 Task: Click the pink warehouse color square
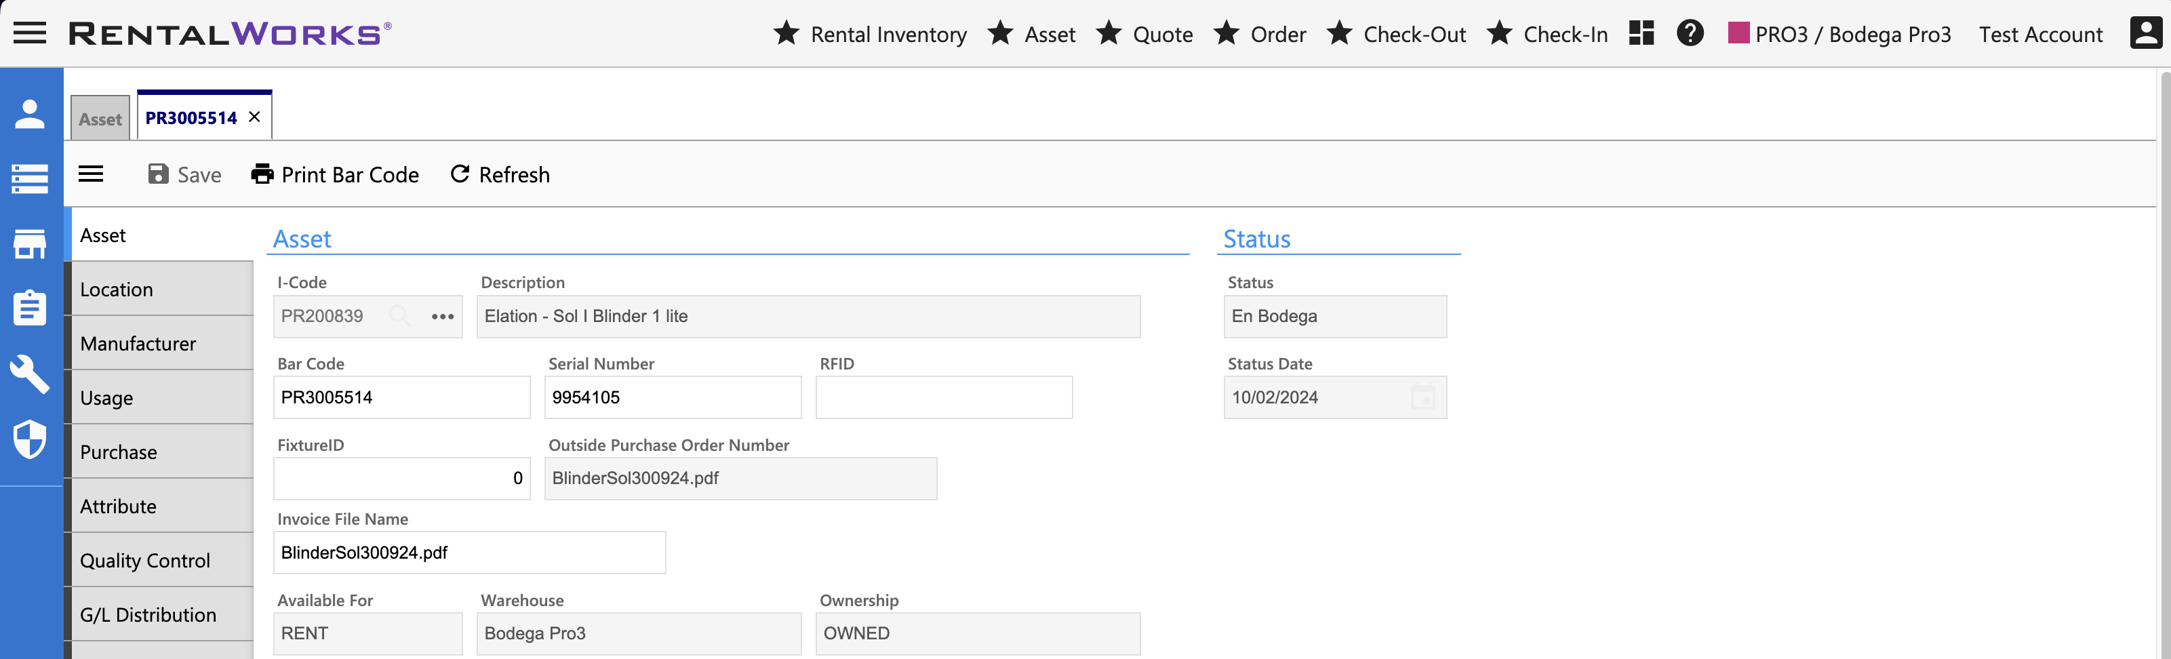click(x=1738, y=33)
